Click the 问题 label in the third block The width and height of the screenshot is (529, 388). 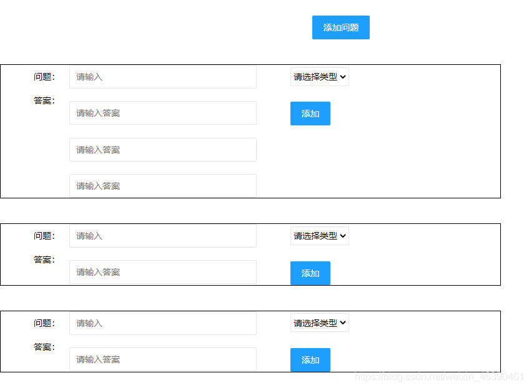tap(43, 323)
